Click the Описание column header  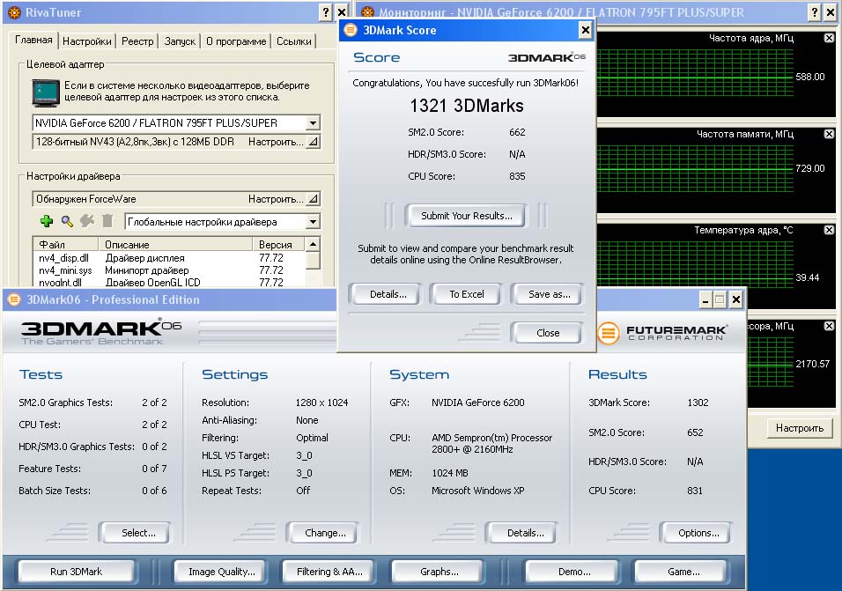click(x=175, y=244)
